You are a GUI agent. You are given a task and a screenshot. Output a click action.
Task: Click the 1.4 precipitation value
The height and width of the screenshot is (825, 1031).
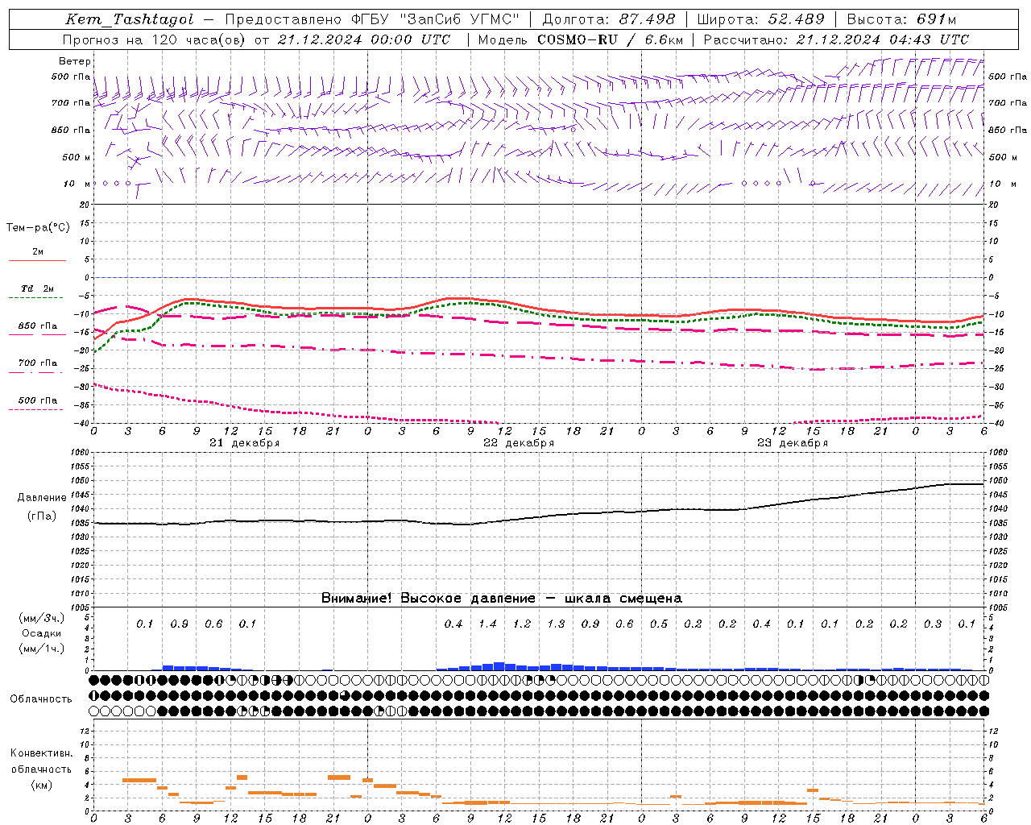pyautogui.click(x=487, y=624)
